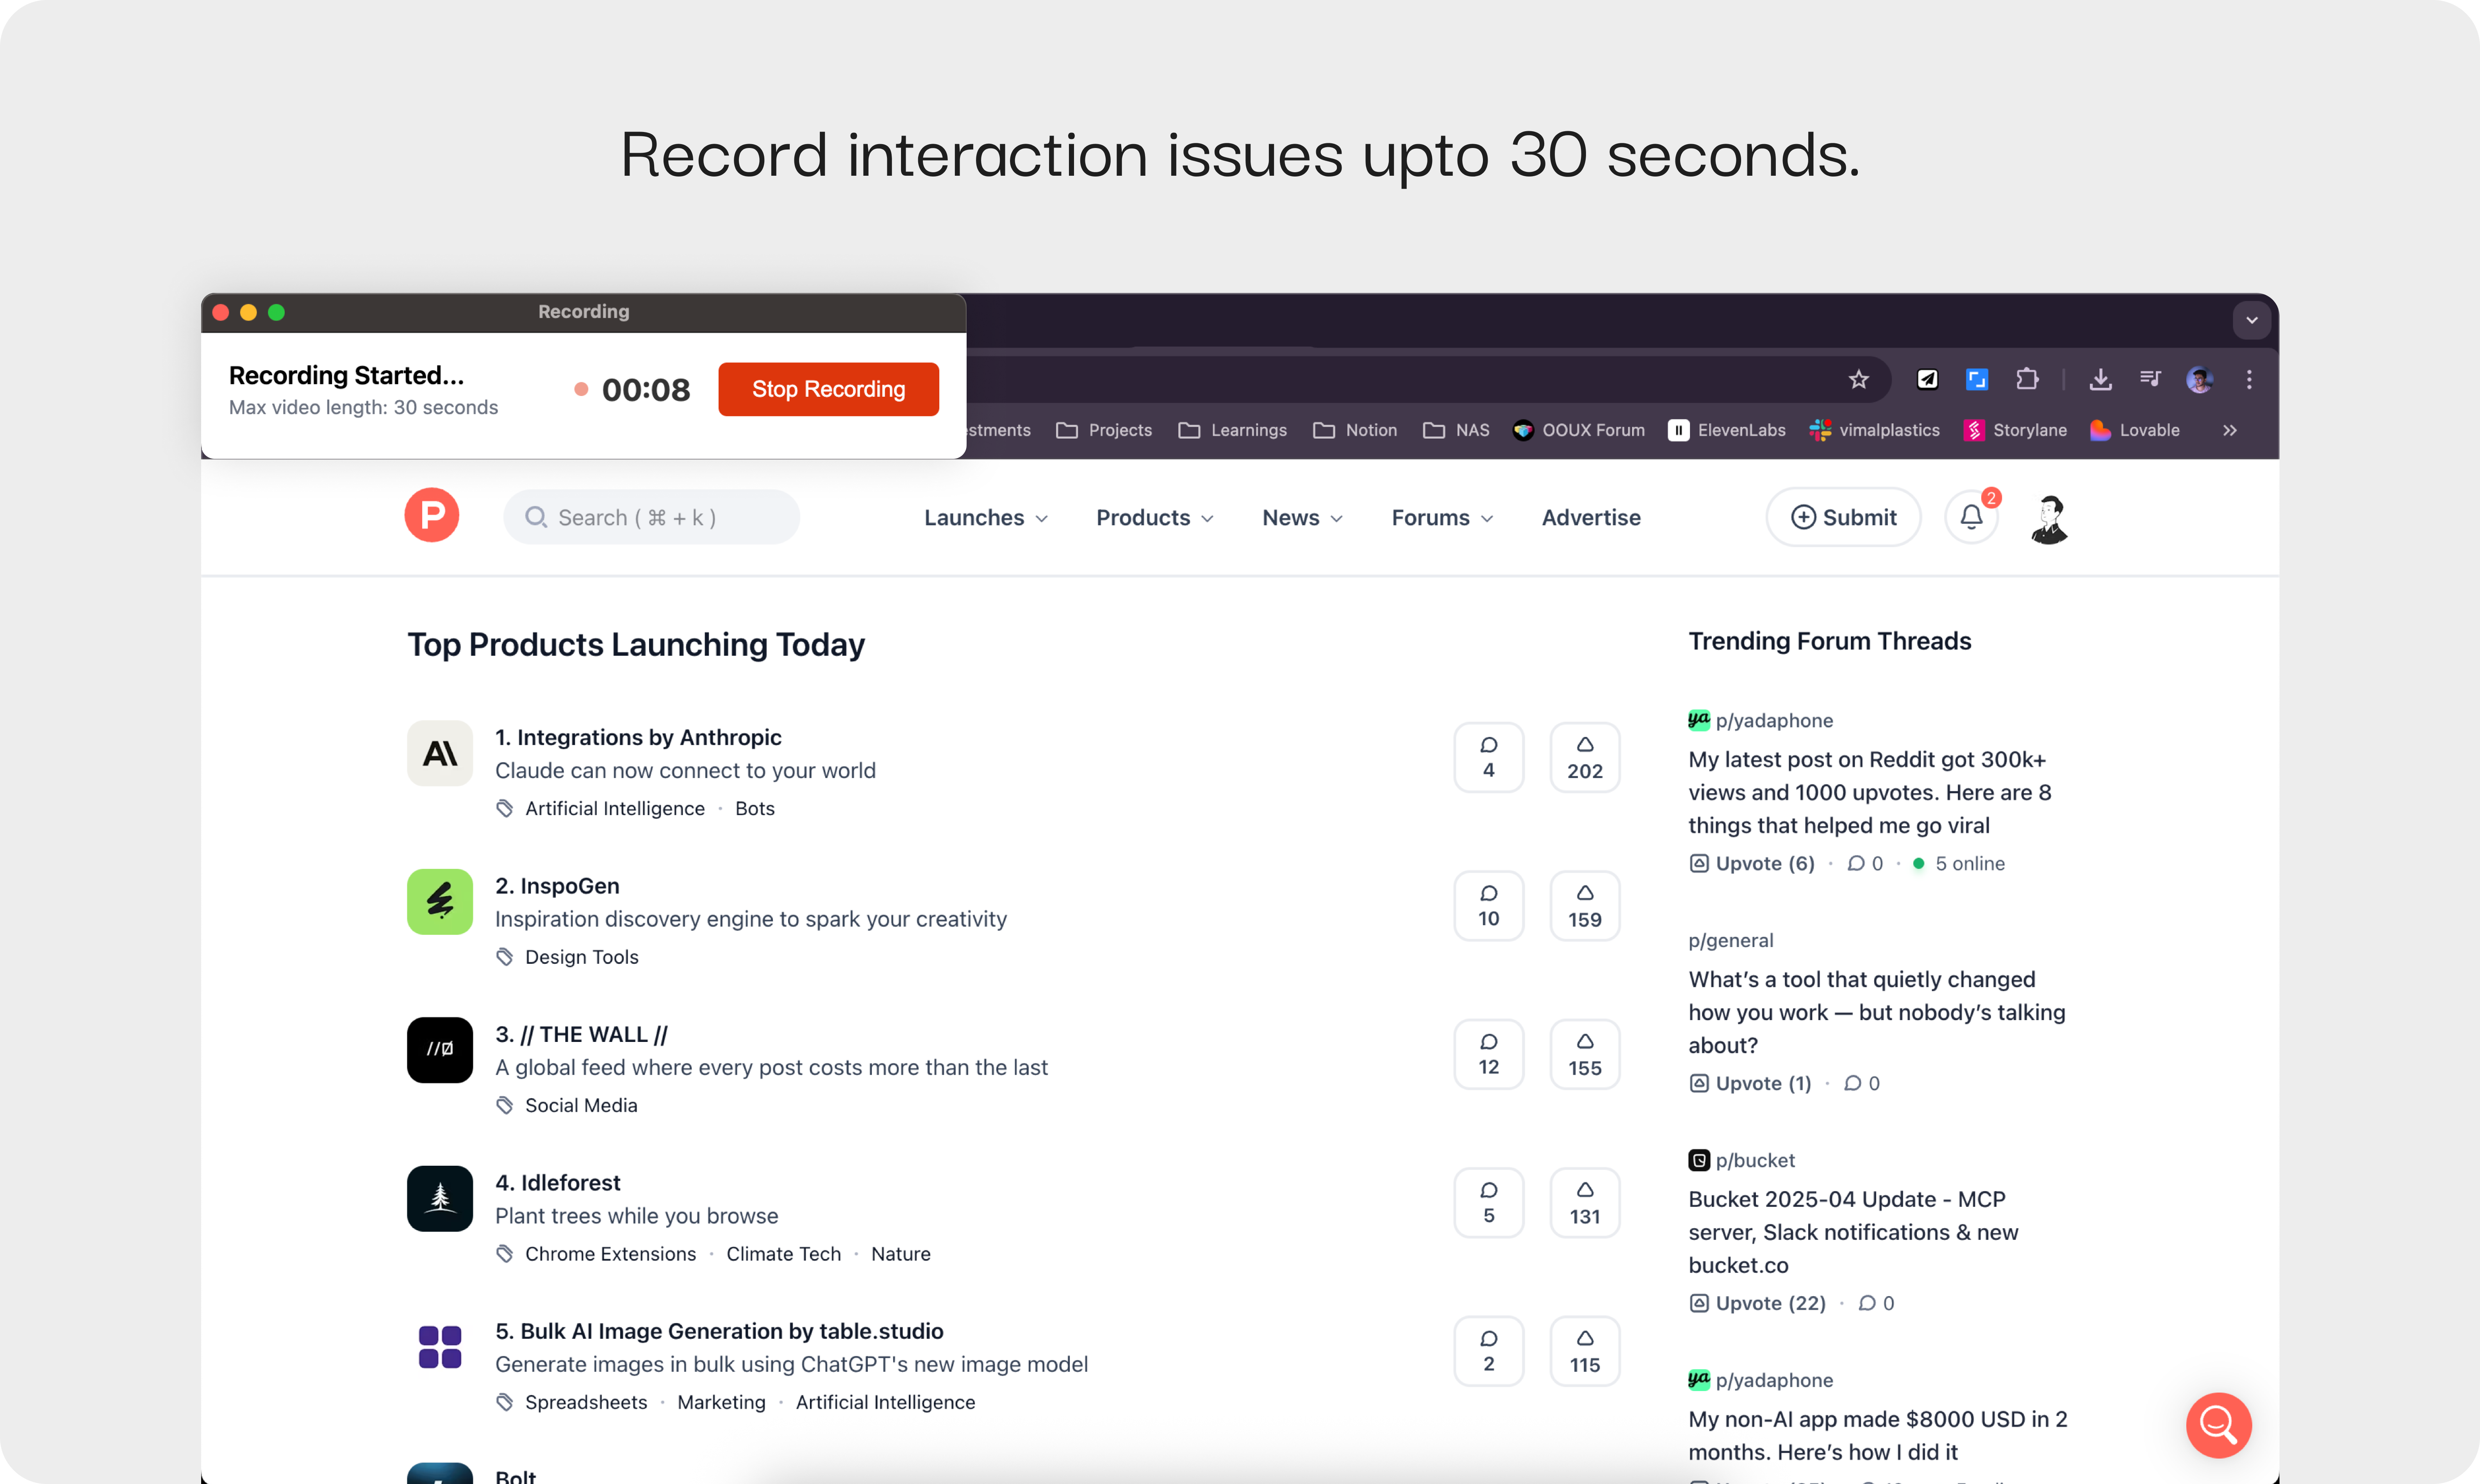2480x1484 pixels.
Task: Expand the Launches menu
Action: pyautogui.click(x=986, y=518)
